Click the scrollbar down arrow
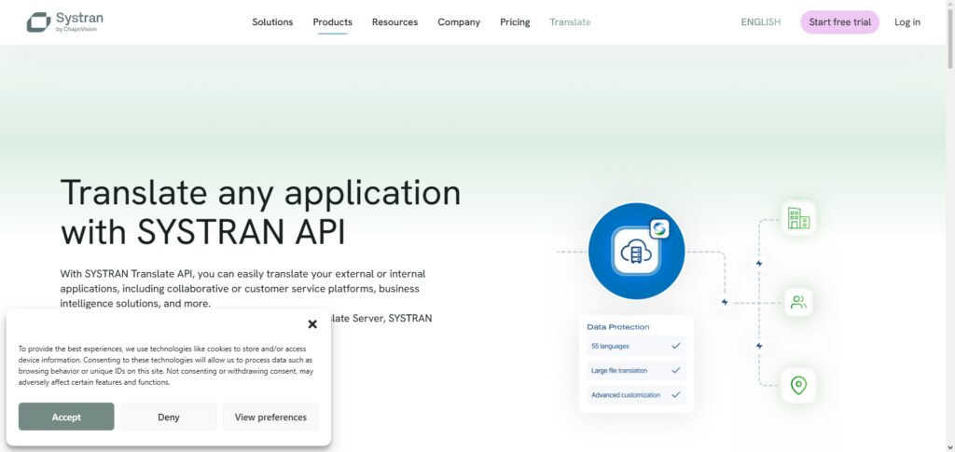955x452 pixels. pyautogui.click(x=950, y=447)
